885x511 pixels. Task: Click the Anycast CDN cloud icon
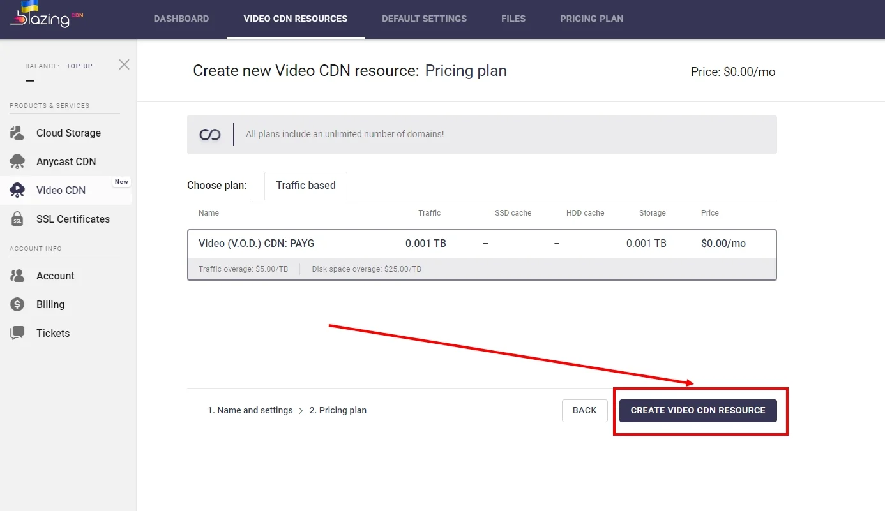pos(17,162)
